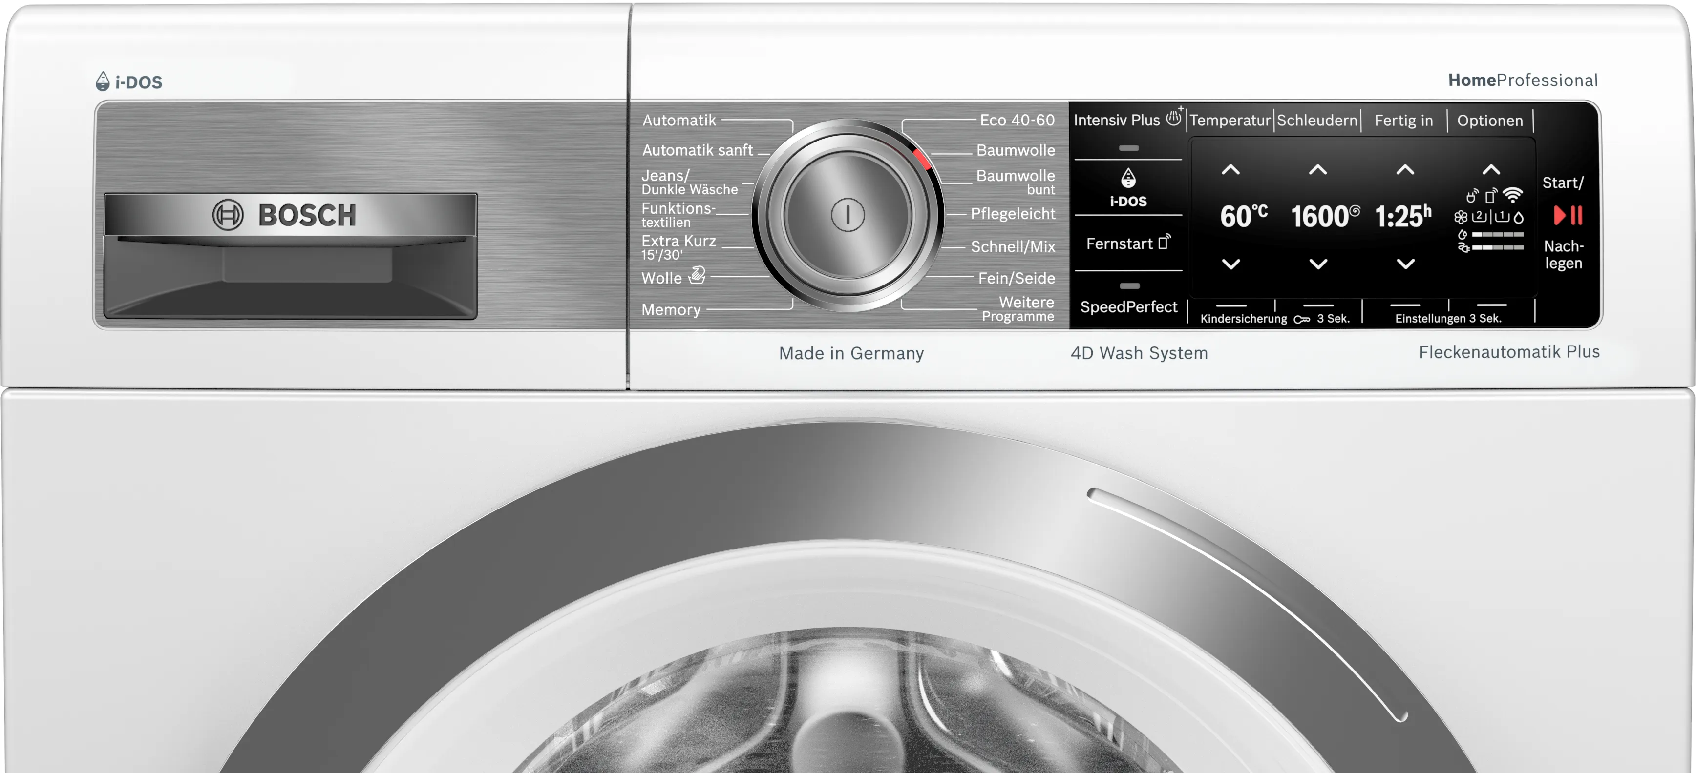Tap the Kindersicherung key icon

coord(1302,319)
